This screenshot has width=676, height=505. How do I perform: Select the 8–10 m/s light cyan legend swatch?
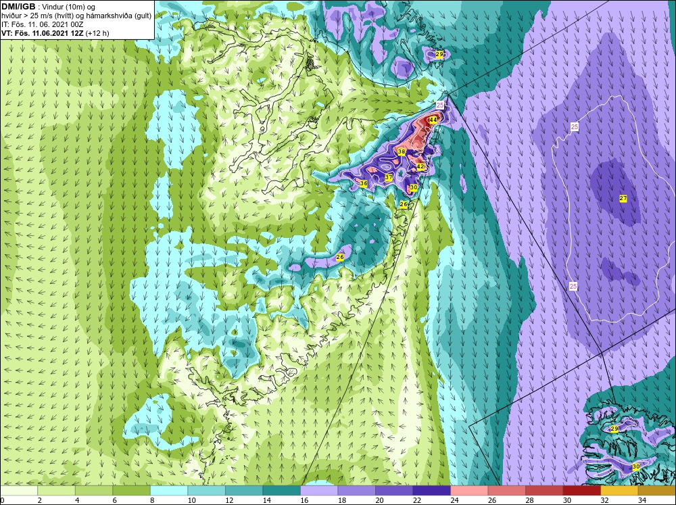pos(169,491)
